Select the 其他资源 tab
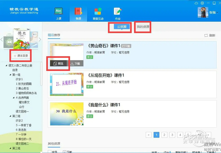This screenshot has height=153, width=221. click(54, 144)
